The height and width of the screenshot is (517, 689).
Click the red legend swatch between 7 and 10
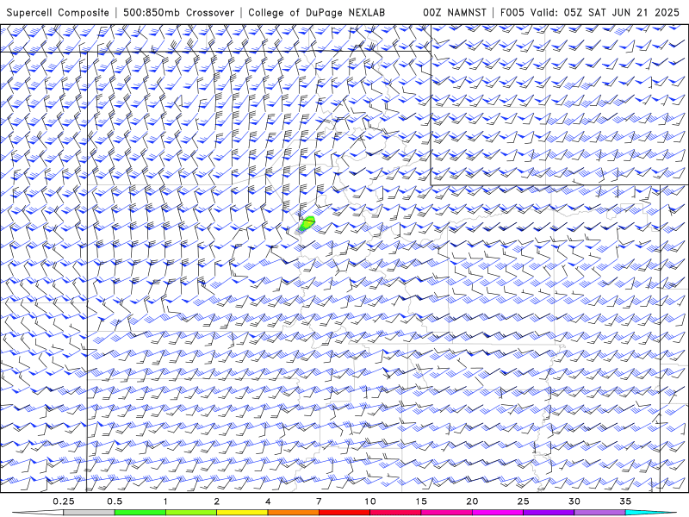click(x=344, y=513)
